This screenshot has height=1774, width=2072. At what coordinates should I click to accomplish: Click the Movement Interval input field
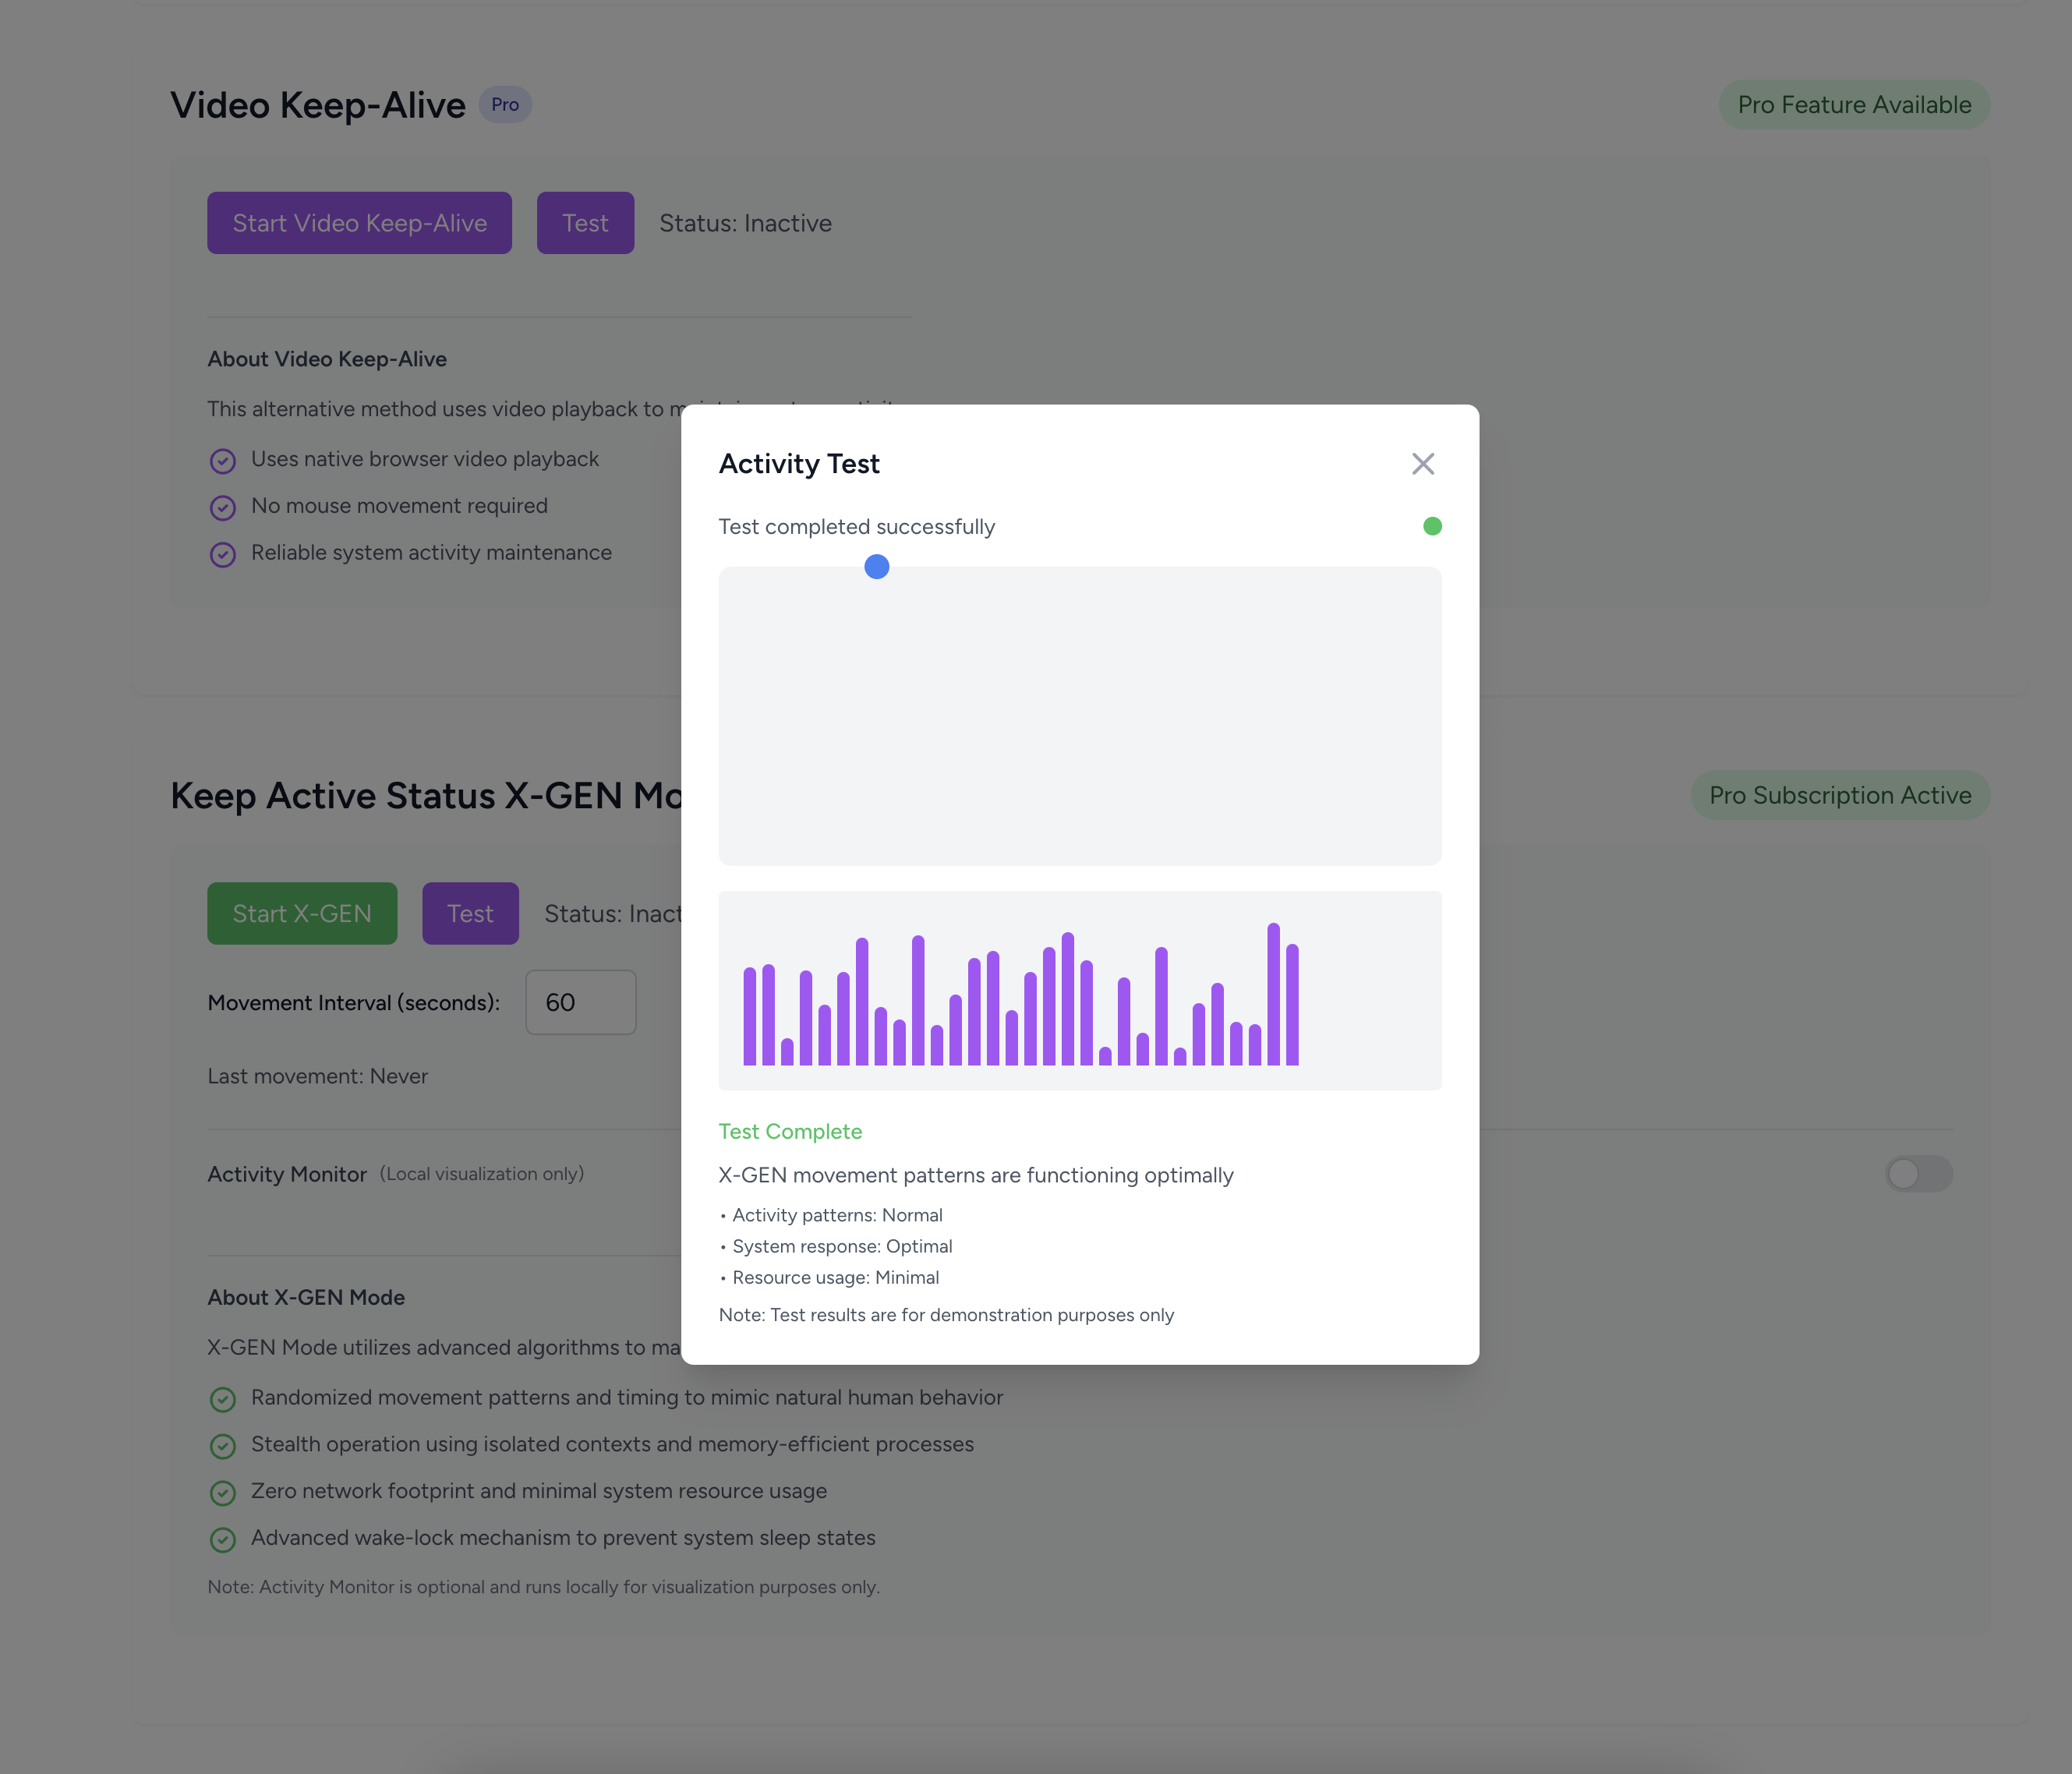[x=581, y=1002]
